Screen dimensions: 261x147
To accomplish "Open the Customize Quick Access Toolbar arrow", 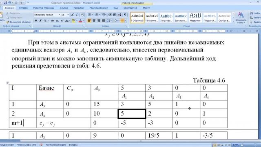I will click(28, 3).
